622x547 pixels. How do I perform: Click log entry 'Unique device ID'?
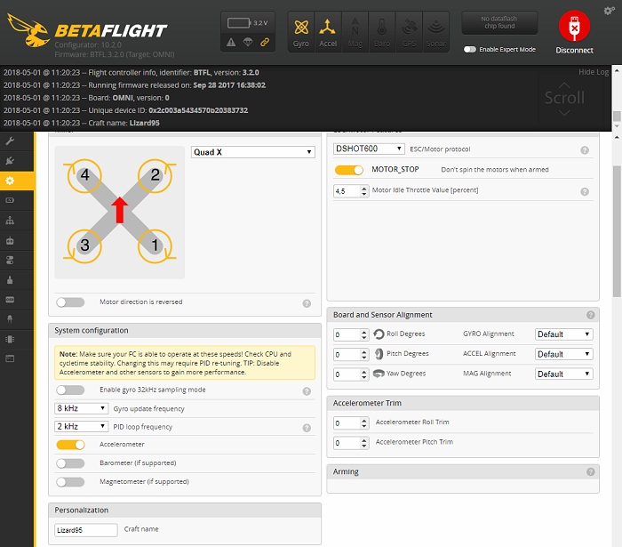click(x=126, y=110)
